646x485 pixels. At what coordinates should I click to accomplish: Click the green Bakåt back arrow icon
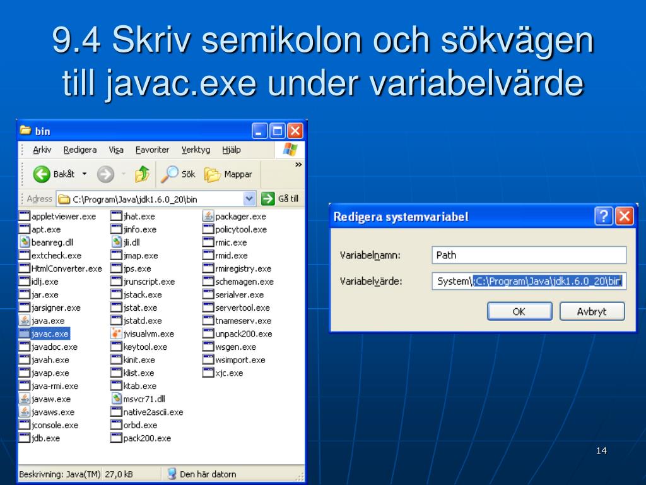point(42,174)
